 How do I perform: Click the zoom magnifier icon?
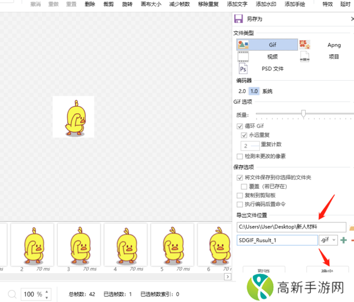(12, 294)
